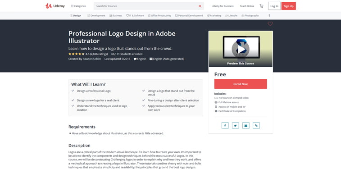Select the Office Productivity category tab

pyautogui.click(x=159, y=16)
